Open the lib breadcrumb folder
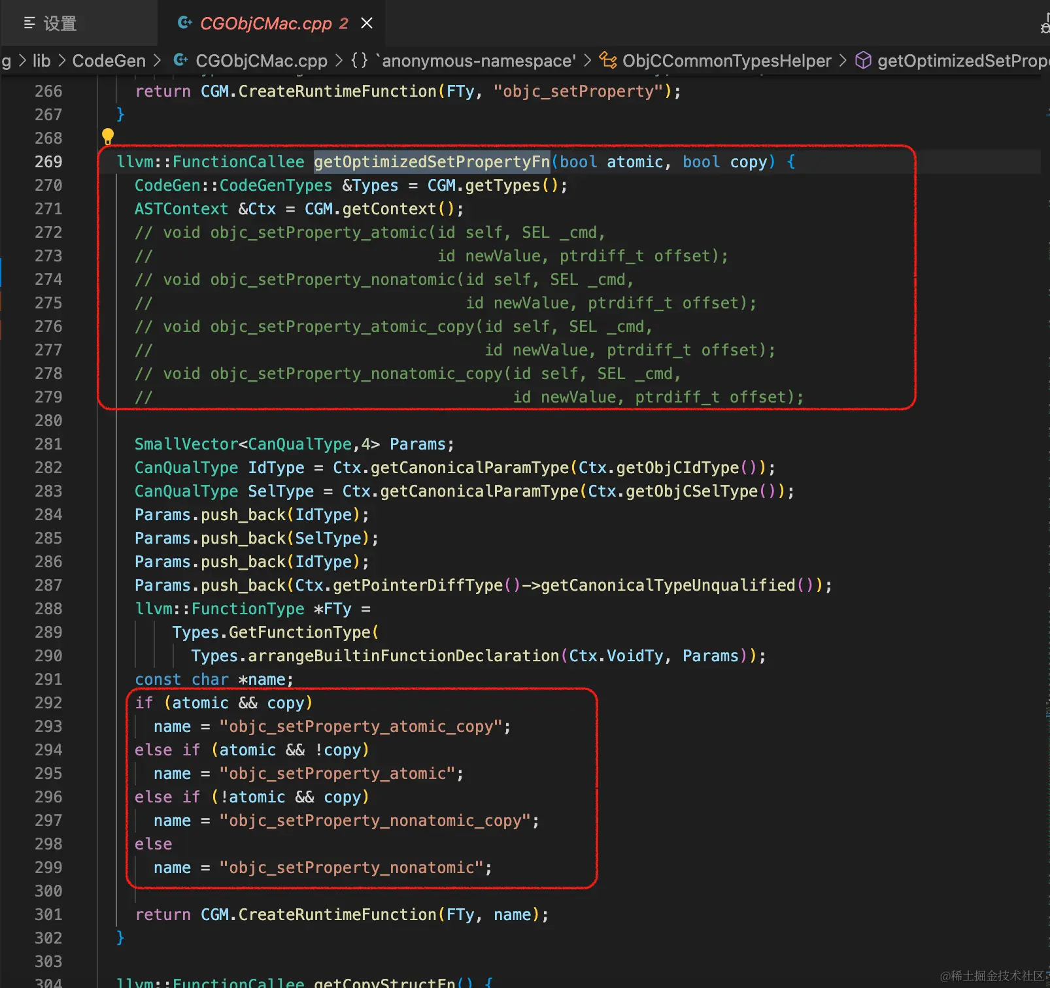Image resolution: width=1050 pixels, height=988 pixels. [41, 61]
